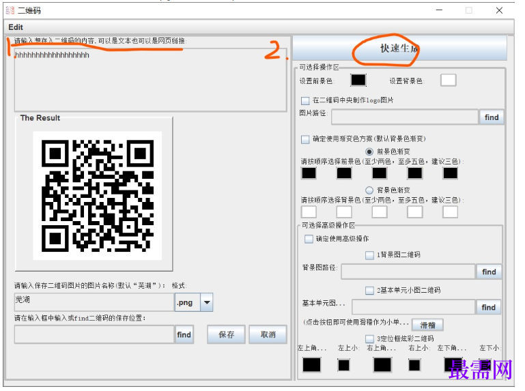Click the 基本单元图 path input field
This screenshot has height=391, width=525.
[414, 307]
